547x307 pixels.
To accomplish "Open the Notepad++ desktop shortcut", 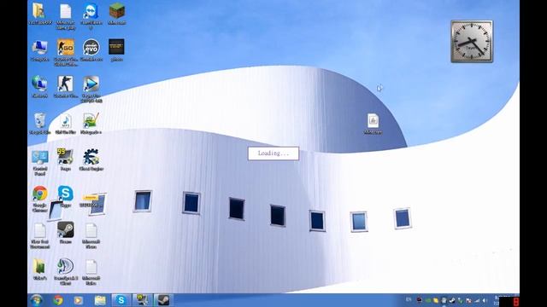I will [91, 124].
